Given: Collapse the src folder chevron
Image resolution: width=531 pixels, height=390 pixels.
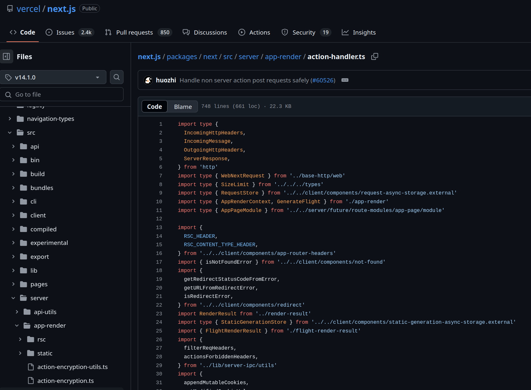Looking at the screenshot, I should click(10, 132).
